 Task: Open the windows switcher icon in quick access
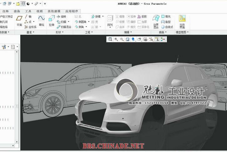10,4
